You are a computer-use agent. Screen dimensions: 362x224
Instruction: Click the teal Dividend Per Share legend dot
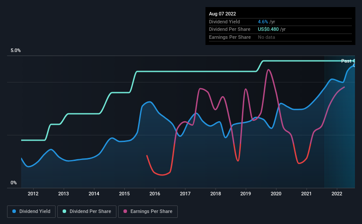(x=64, y=211)
